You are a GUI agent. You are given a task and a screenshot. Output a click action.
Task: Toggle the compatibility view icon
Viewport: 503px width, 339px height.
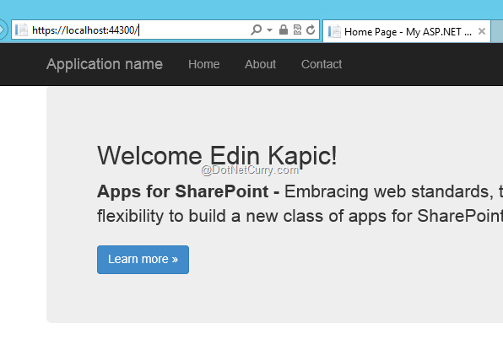click(297, 30)
